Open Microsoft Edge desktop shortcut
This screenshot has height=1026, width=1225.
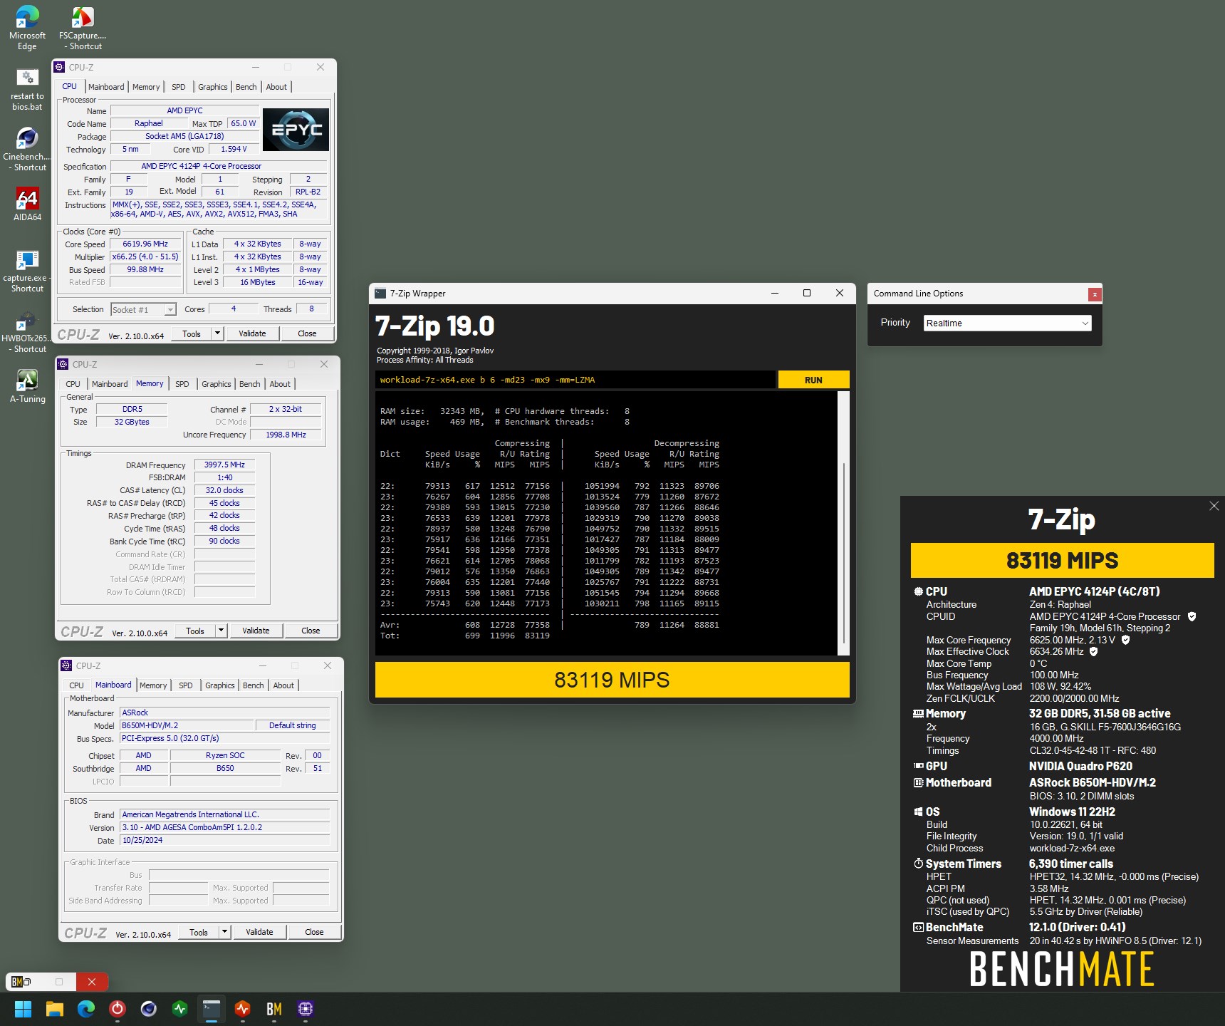click(27, 28)
